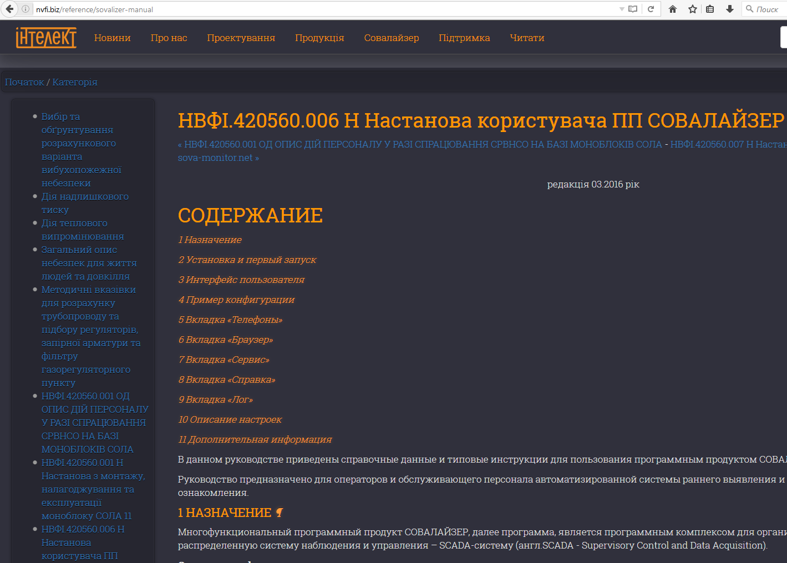
Task: Open sidebar link Настанова з монтажу моноблоку СОЛА 11
Action: (x=93, y=489)
